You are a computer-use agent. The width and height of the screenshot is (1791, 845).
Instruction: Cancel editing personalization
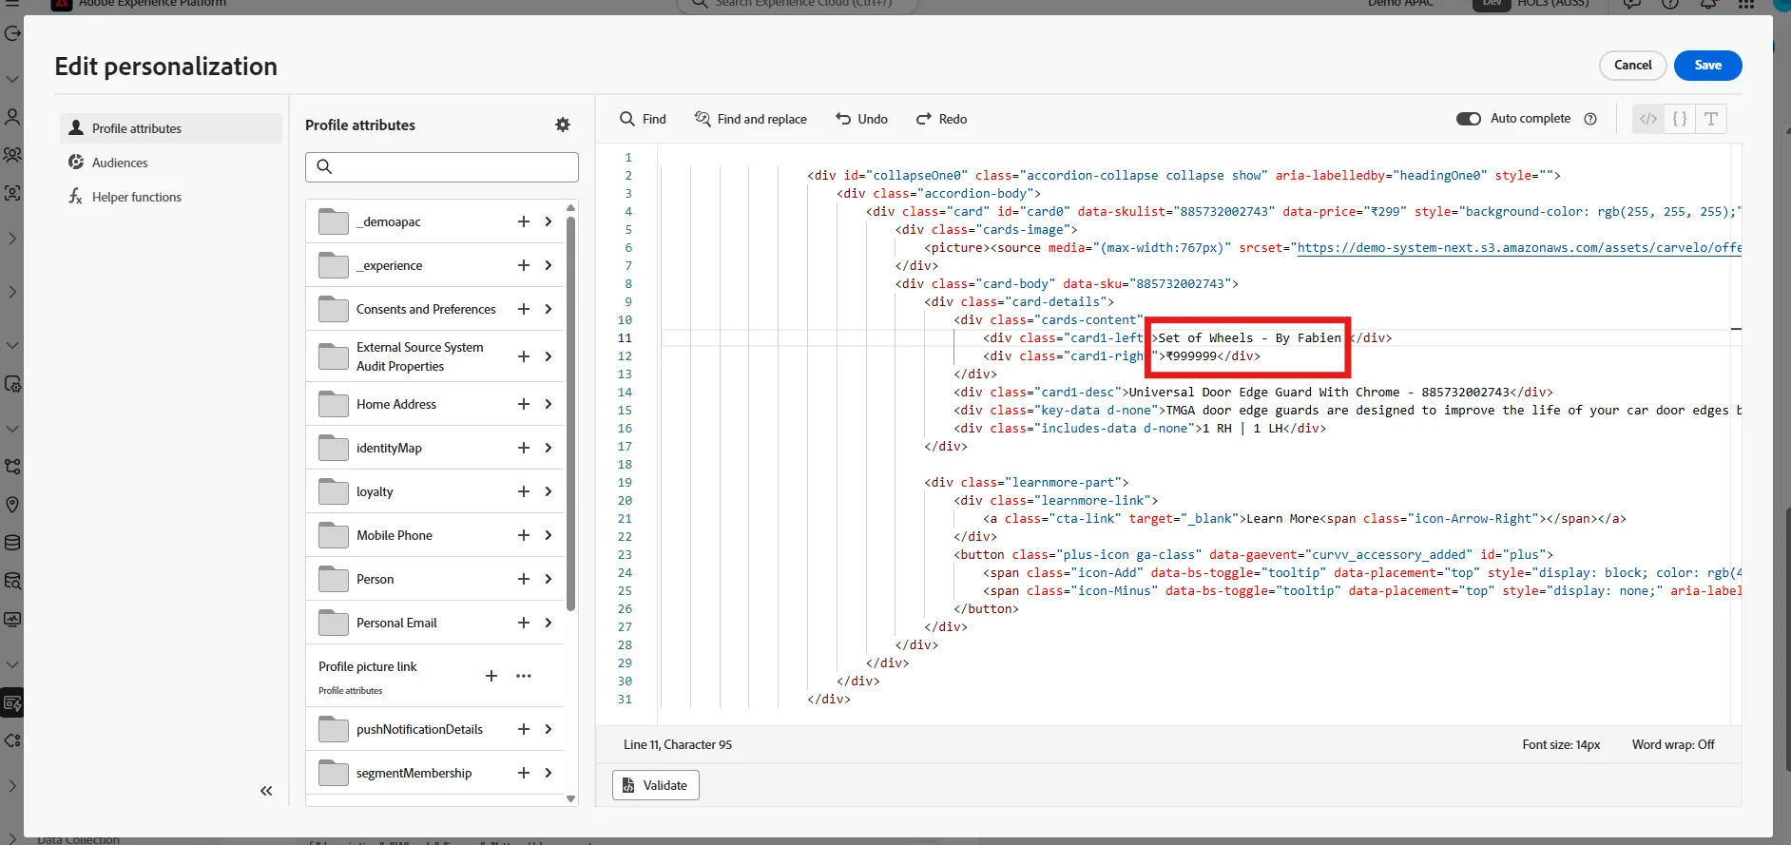(1632, 66)
